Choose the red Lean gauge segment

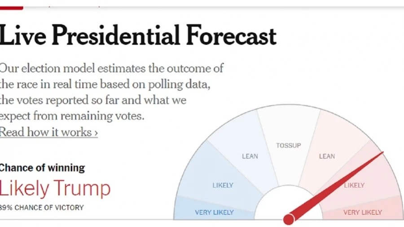coord(327,156)
